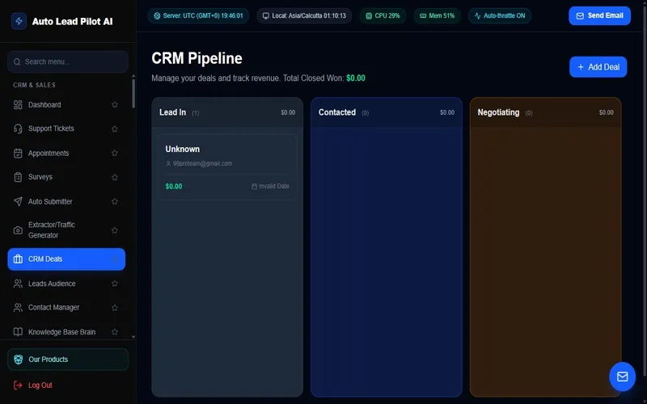The image size is (647, 404).
Task: Click the Surveys clipboard icon
Action: (x=18, y=177)
